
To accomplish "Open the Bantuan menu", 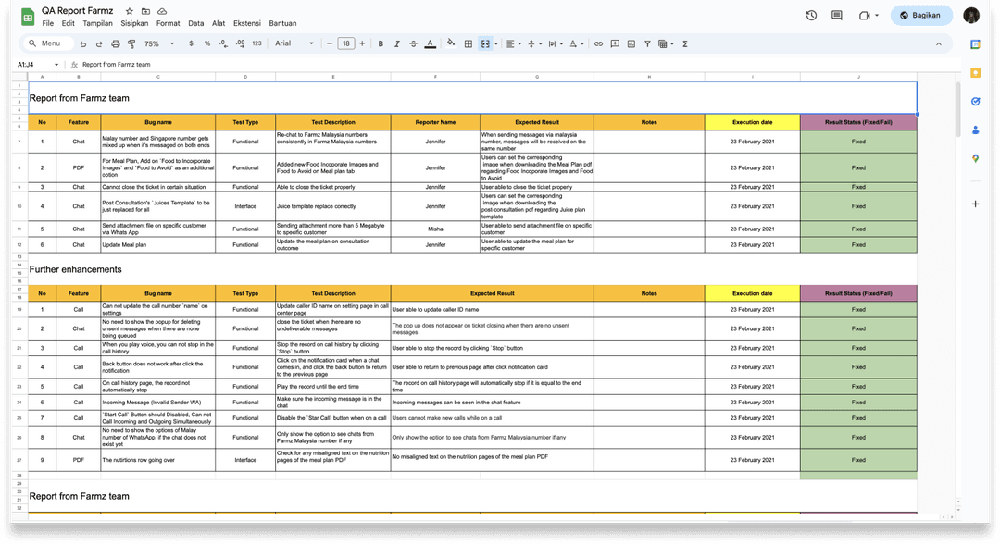I will click(282, 23).
